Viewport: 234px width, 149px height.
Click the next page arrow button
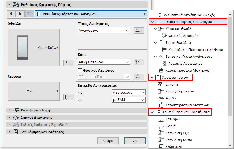(x=20, y=14)
